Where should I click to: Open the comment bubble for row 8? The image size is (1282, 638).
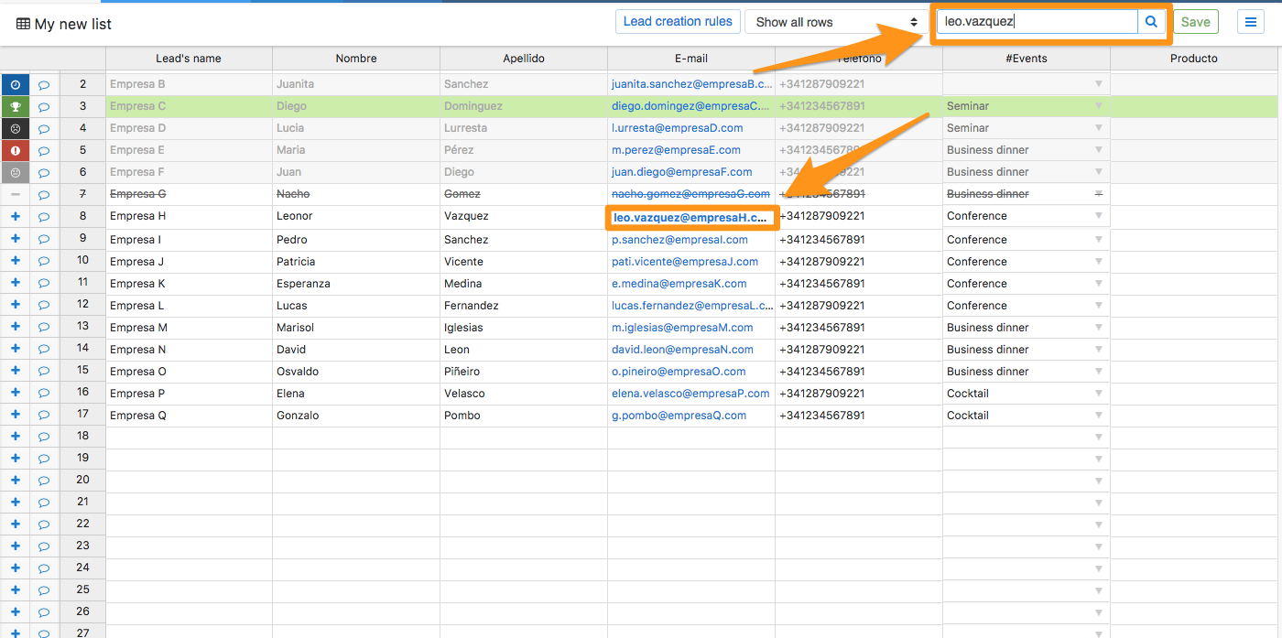[44, 217]
